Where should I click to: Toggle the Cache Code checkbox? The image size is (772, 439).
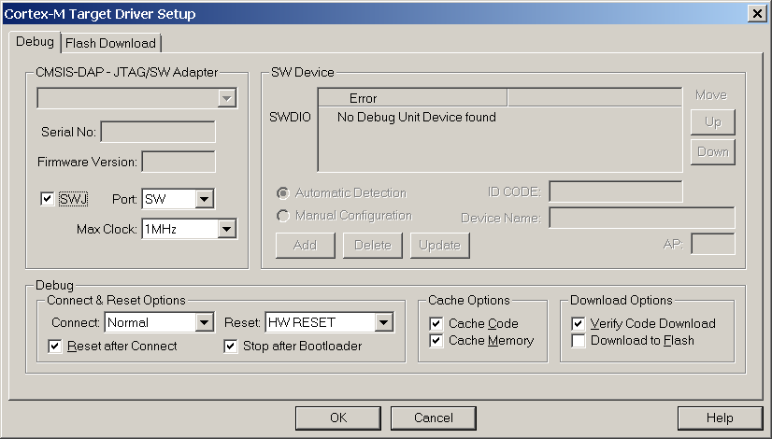(x=436, y=324)
